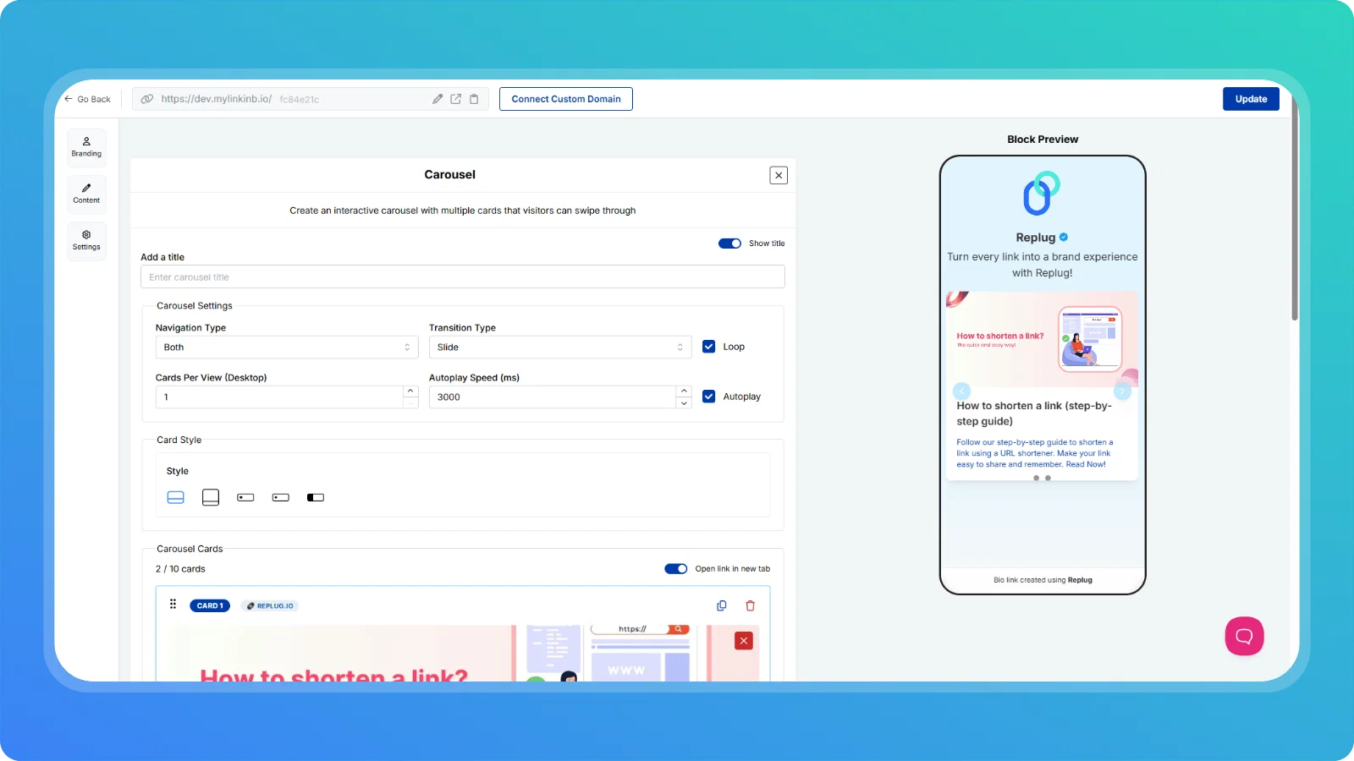Click the REPLUG.IO link tag
The width and height of the screenshot is (1354, 761).
click(x=270, y=605)
